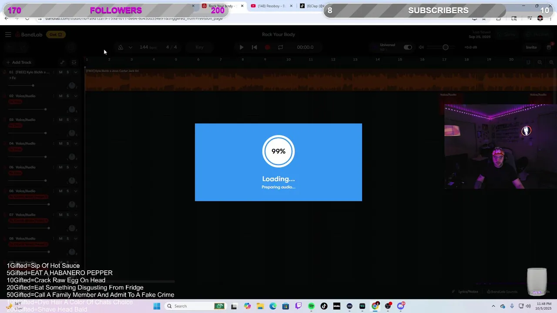The width and height of the screenshot is (557, 313).
Task: Click the browser back arrow
Action: [x=6, y=18]
